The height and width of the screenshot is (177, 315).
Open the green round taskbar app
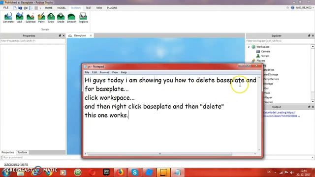pos(78,172)
